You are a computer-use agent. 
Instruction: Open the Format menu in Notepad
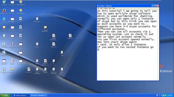click(x=105, y=8)
